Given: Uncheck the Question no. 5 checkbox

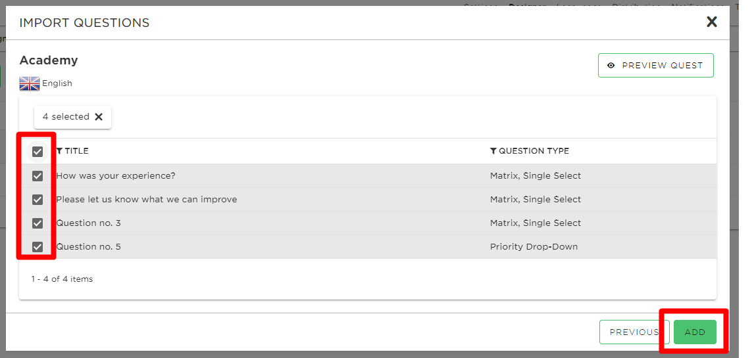Looking at the screenshot, I should tap(38, 247).
